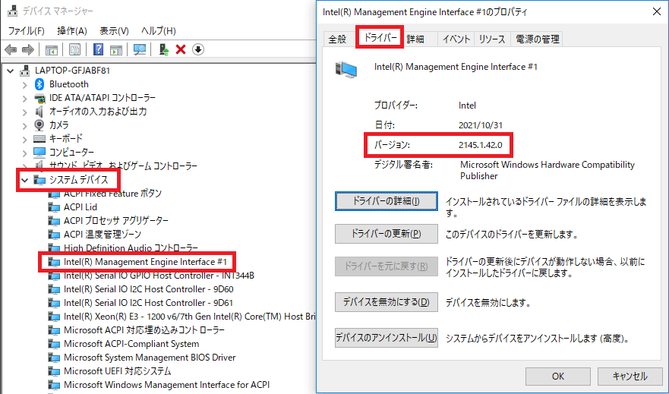Switch to the イベント tab

click(456, 39)
